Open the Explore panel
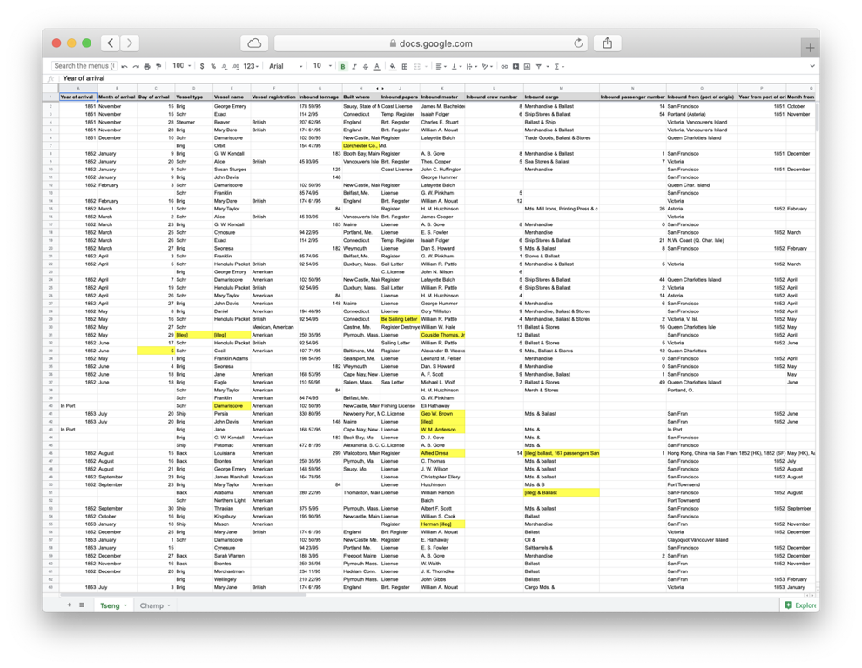The height and width of the screenshot is (668, 862). click(x=798, y=605)
